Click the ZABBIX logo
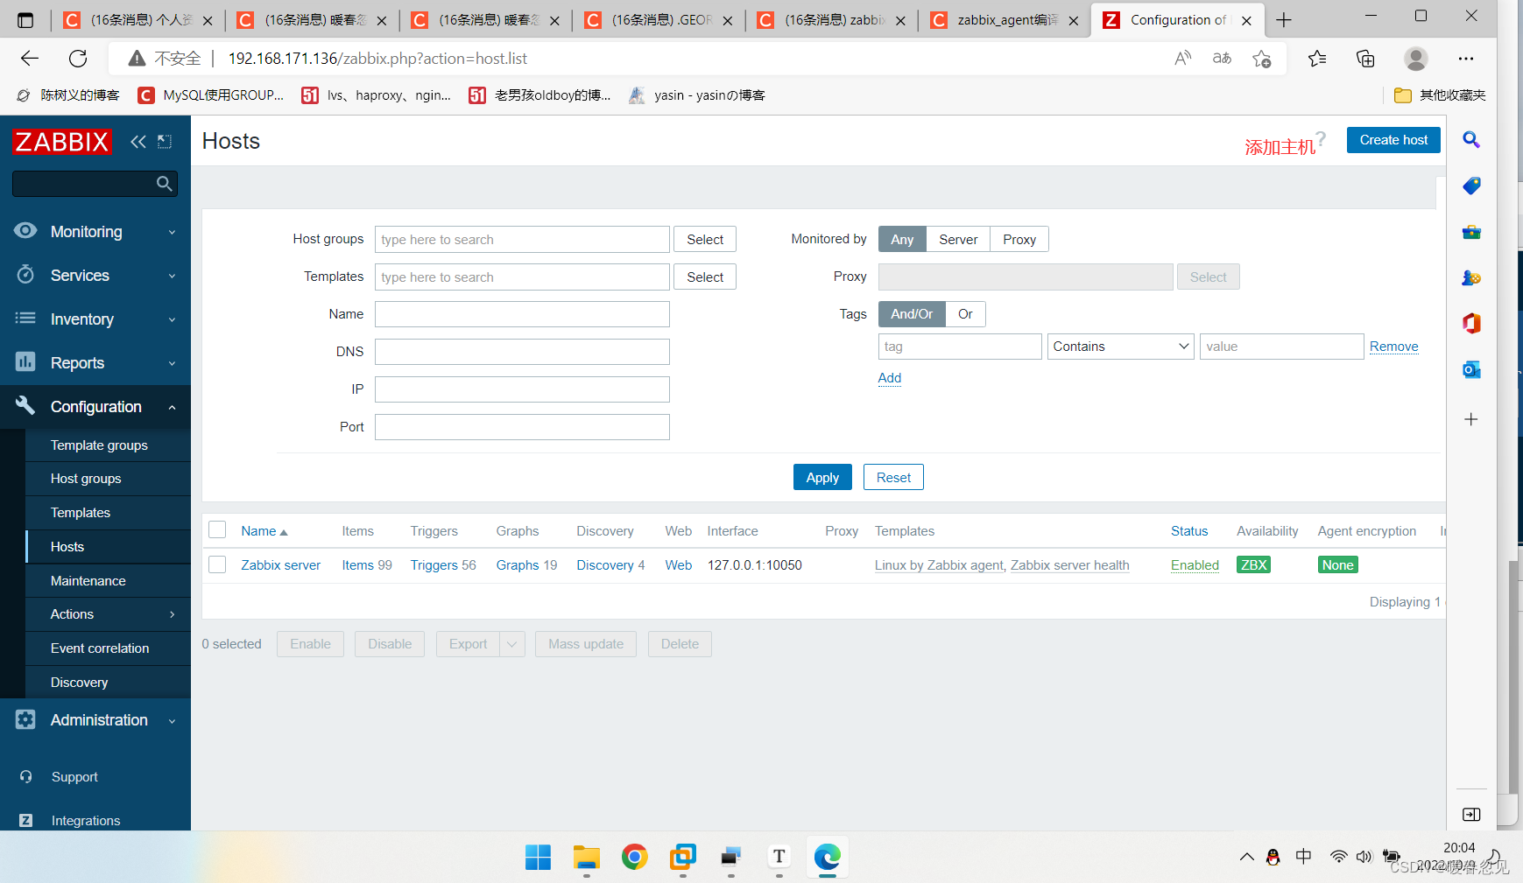The image size is (1523, 883). (61, 142)
